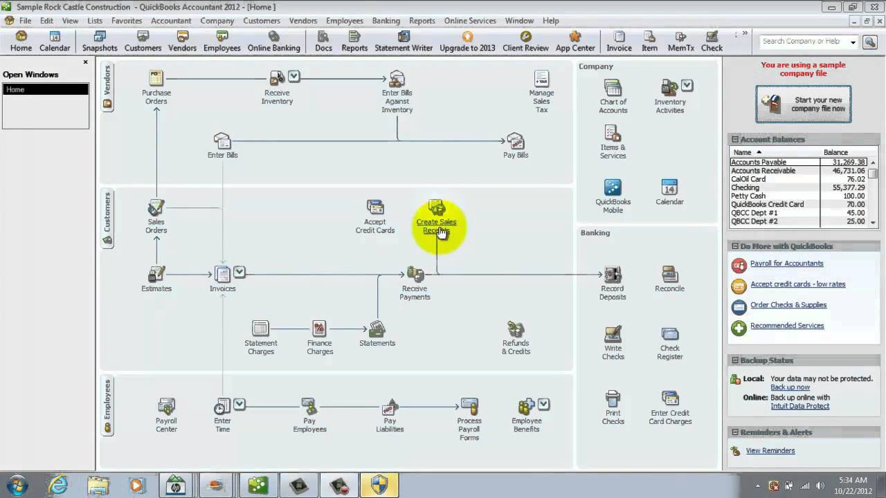Click the Reconcile icon

coord(669,275)
